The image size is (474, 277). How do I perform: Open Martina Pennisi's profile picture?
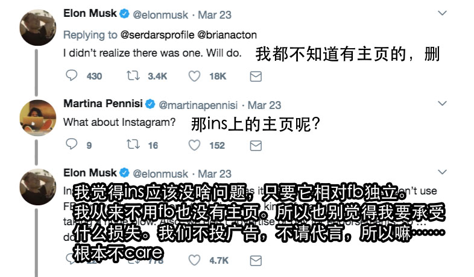click(36, 116)
